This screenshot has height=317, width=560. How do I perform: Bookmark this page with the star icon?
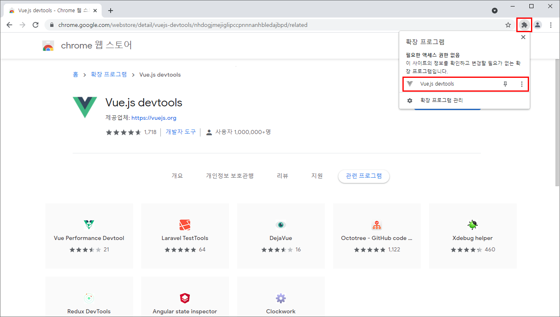coord(508,25)
